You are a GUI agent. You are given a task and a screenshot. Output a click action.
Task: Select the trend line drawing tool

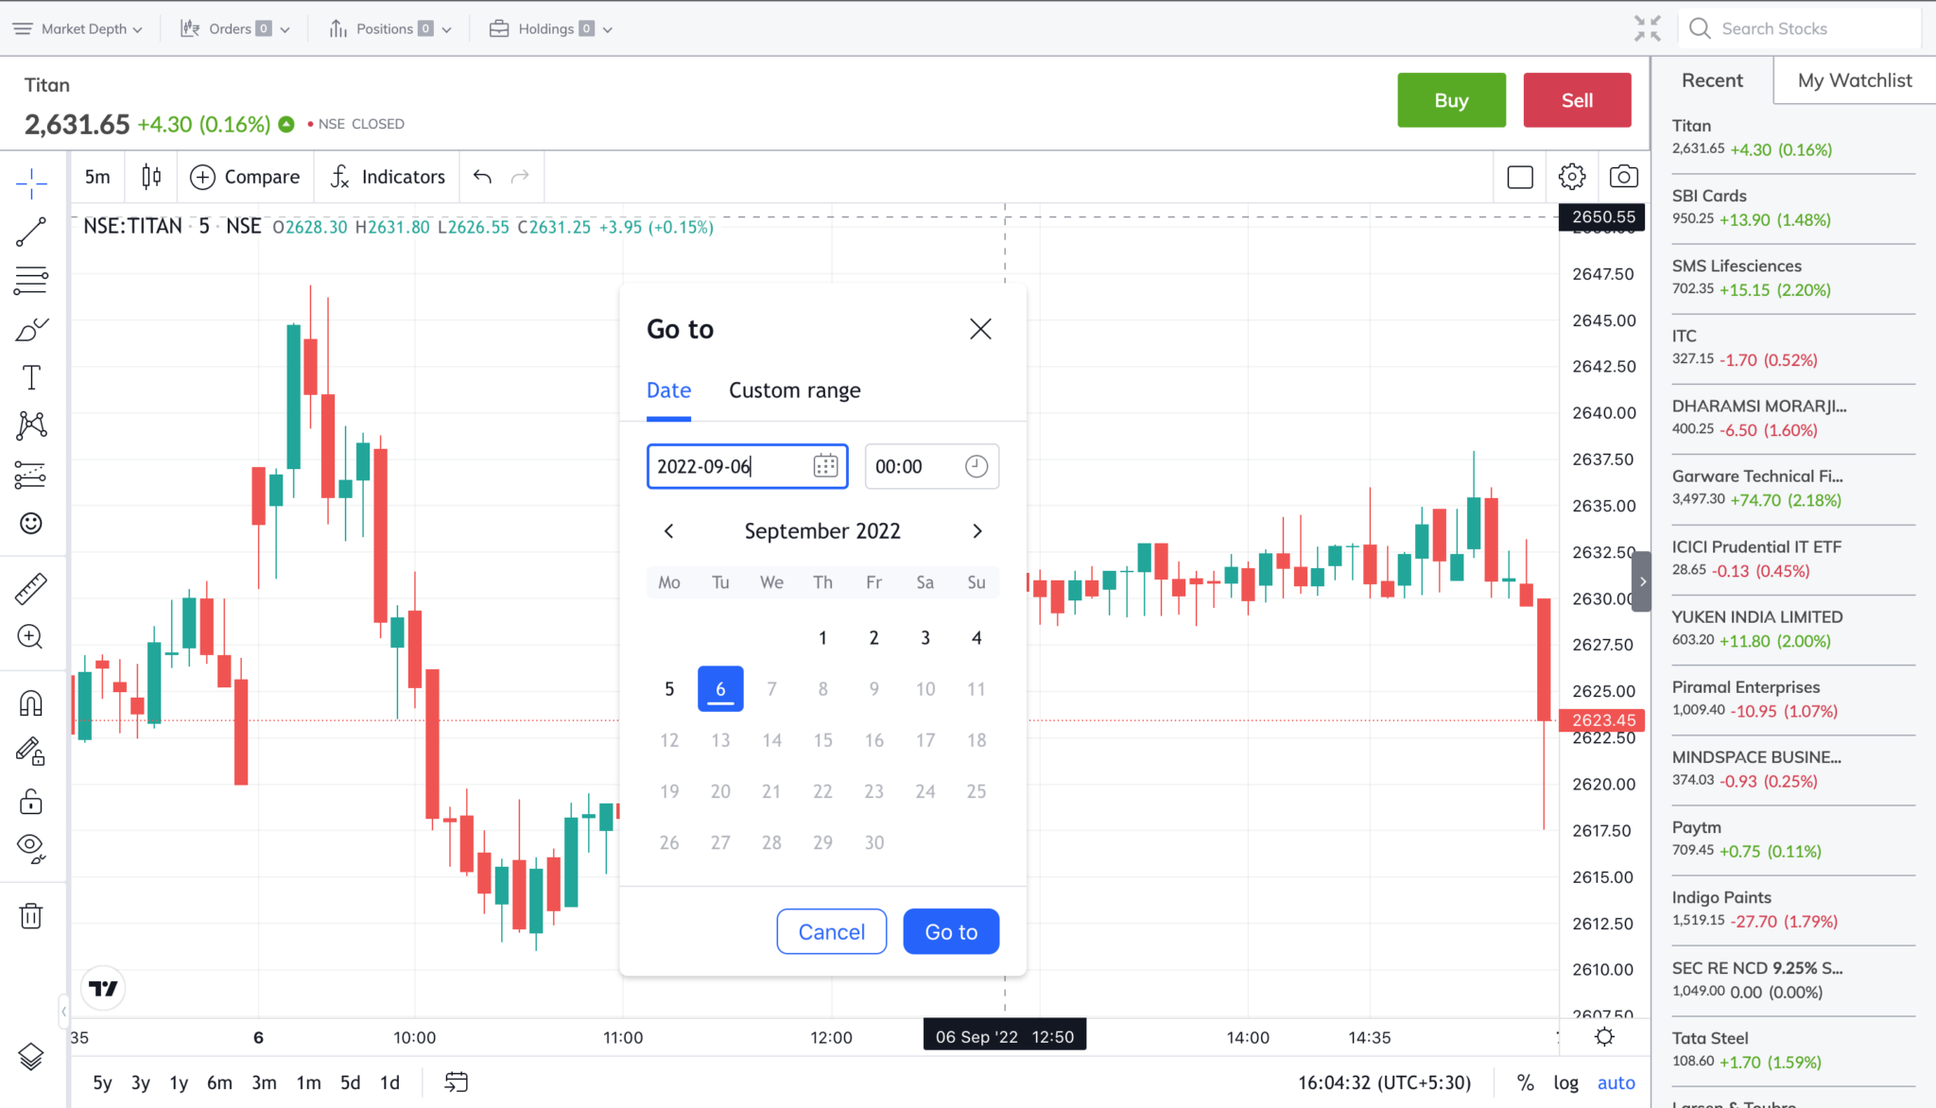click(31, 232)
